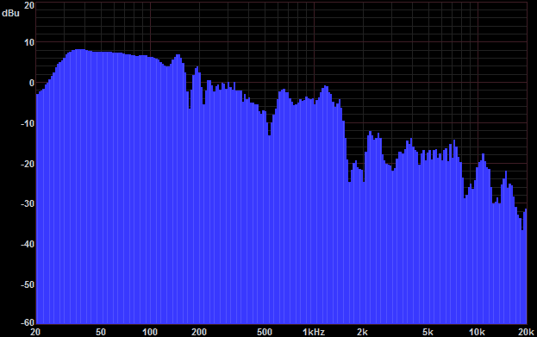Image resolution: width=537 pixels, height=337 pixels.
Task: Select the -50 dB axis label
Action: tap(28, 284)
